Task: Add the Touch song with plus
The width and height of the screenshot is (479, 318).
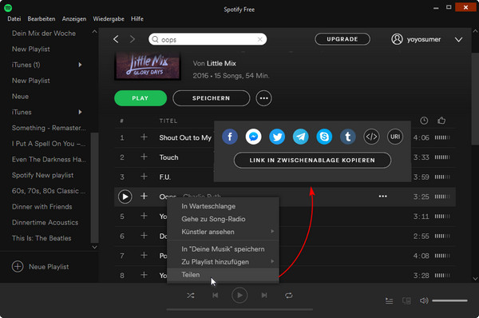Action: [144, 157]
